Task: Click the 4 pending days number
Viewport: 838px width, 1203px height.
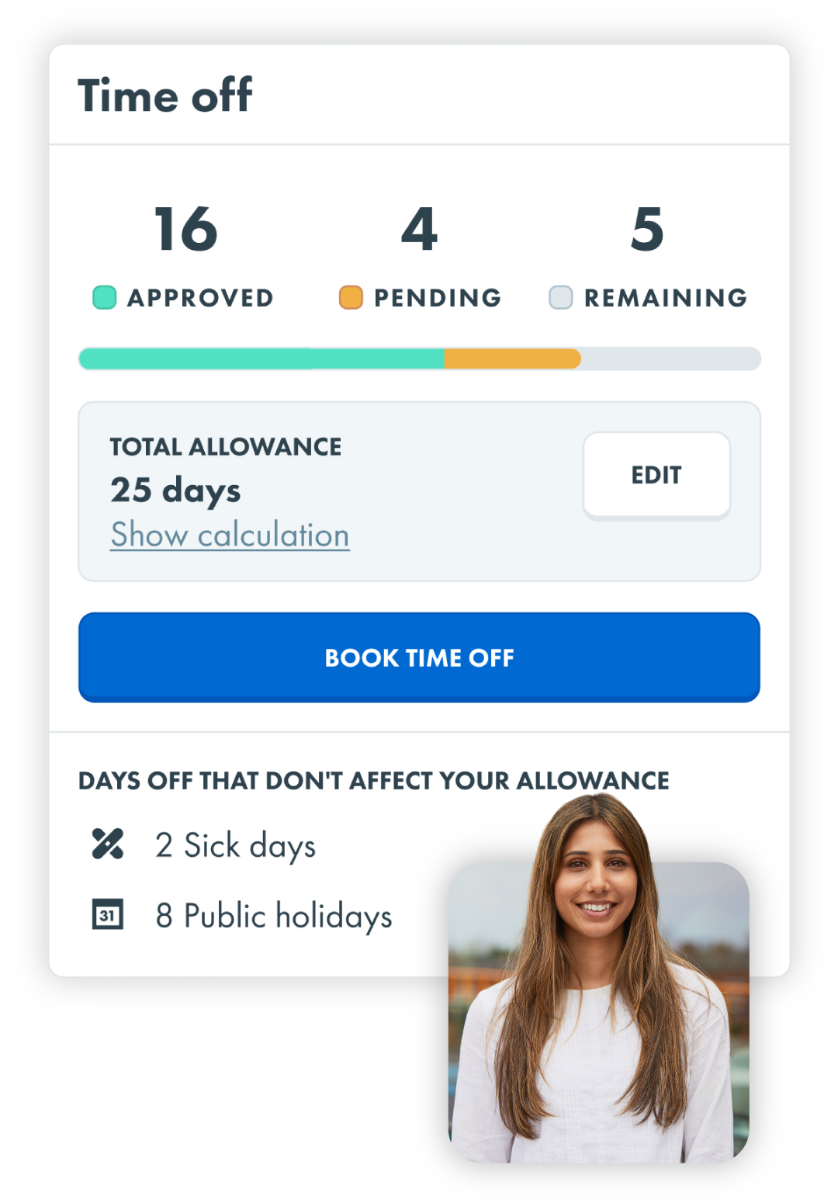Action: tap(420, 230)
